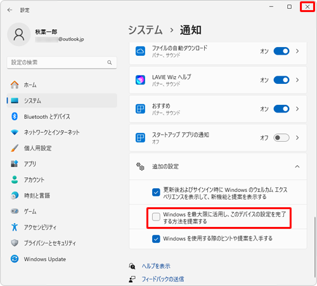The height and width of the screenshot is (286, 317).
Task: Uncheck the Windows ウェルカム エクスペリエンス checkbox
Action: (156, 193)
